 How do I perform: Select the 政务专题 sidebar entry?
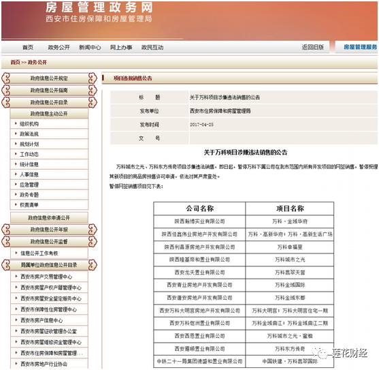pyautogui.click(x=29, y=195)
